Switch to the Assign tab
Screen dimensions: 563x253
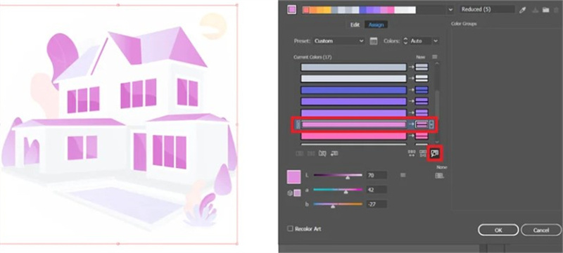[x=376, y=25]
